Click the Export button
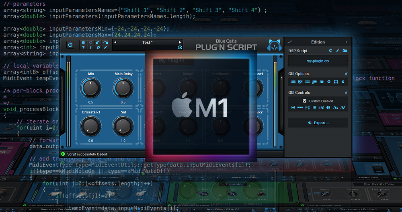Screen dimensions: 402x212 pyautogui.click(x=318, y=123)
